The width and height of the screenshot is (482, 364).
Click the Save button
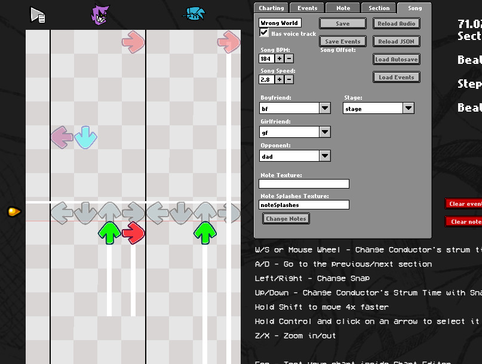343,24
